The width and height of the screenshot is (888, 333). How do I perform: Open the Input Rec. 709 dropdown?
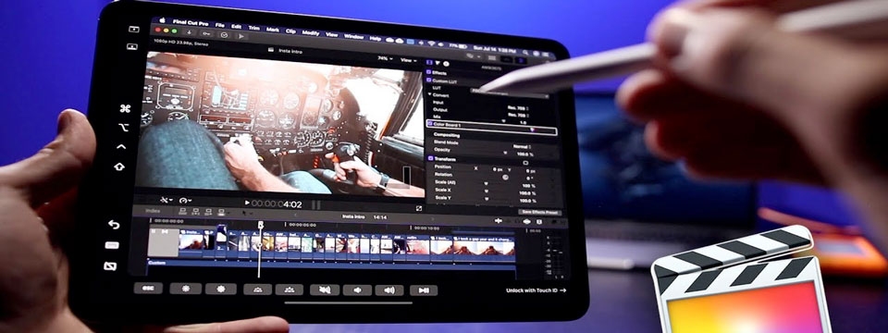pos(519,107)
